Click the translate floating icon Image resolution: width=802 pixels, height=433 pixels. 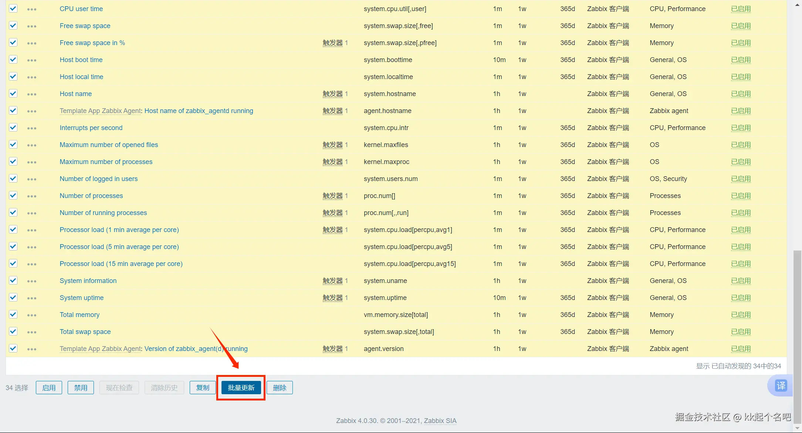pyautogui.click(x=781, y=386)
